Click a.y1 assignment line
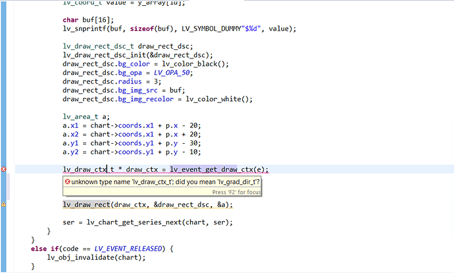 pos(132,143)
